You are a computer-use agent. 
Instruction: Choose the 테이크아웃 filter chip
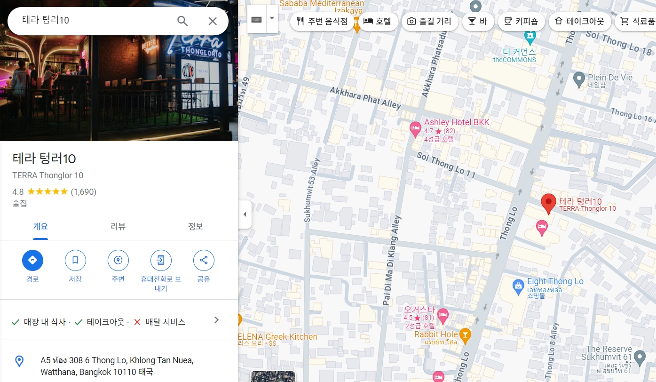point(579,22)
